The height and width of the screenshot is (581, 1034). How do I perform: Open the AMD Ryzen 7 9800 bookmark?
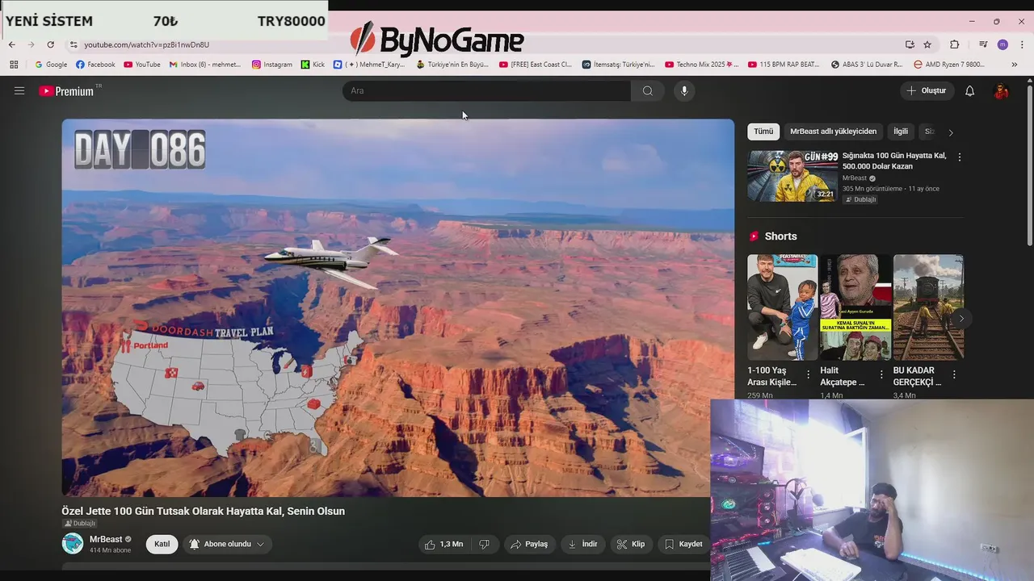(948, 65)
